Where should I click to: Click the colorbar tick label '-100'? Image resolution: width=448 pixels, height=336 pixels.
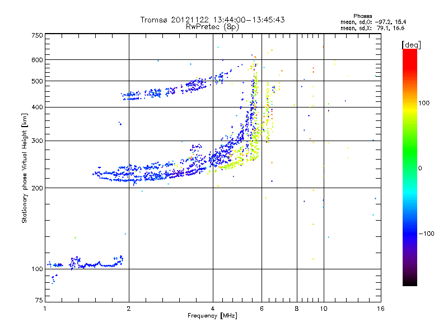426,234
